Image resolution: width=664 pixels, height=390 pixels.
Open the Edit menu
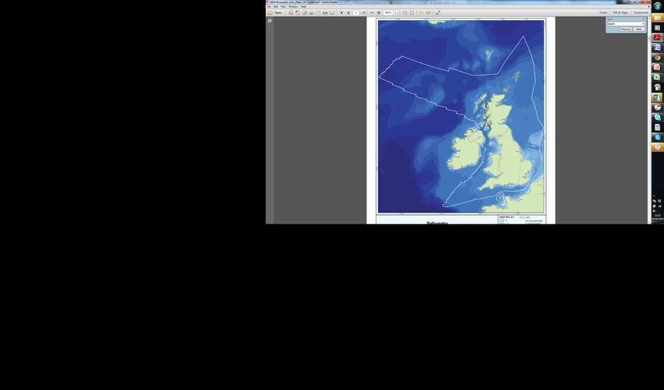click(276, 6)
